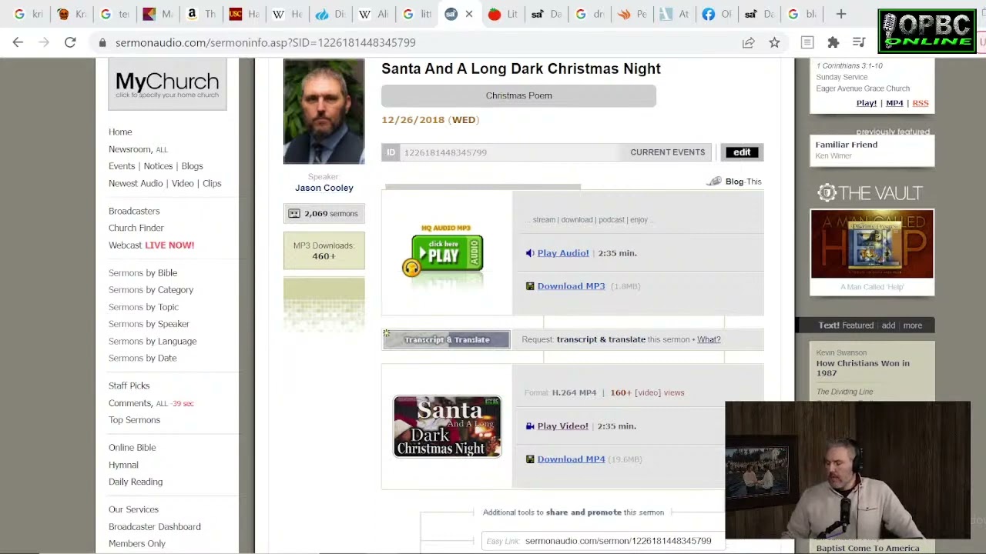Screen dimensions: 986x554
Task: Click the address bar URL field
Action: point(416,43)
